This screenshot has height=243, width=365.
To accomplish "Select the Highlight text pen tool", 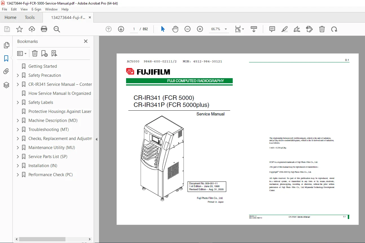I will [285, 29].
